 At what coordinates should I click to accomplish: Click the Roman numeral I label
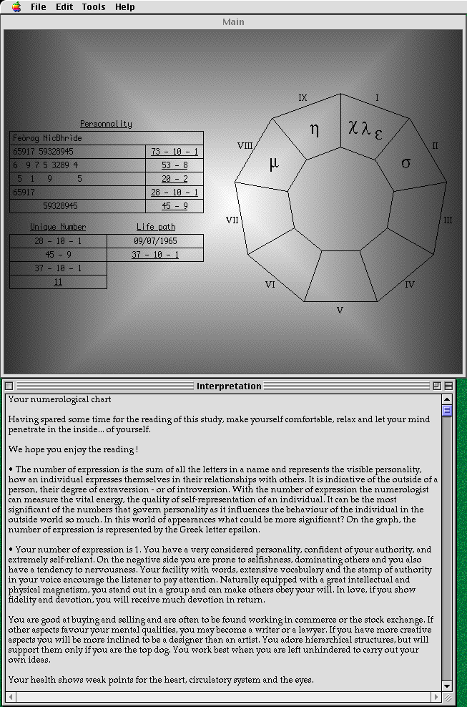pyautogui.click(x=377, y=97)
